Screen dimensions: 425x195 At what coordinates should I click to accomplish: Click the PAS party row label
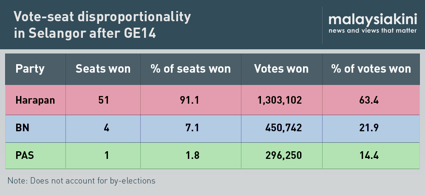pyautogui.click(x=25, y=155)
